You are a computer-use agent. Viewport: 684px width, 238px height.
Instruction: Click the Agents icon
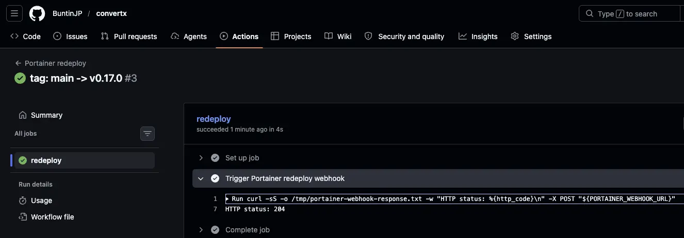(x=175, y=36)
